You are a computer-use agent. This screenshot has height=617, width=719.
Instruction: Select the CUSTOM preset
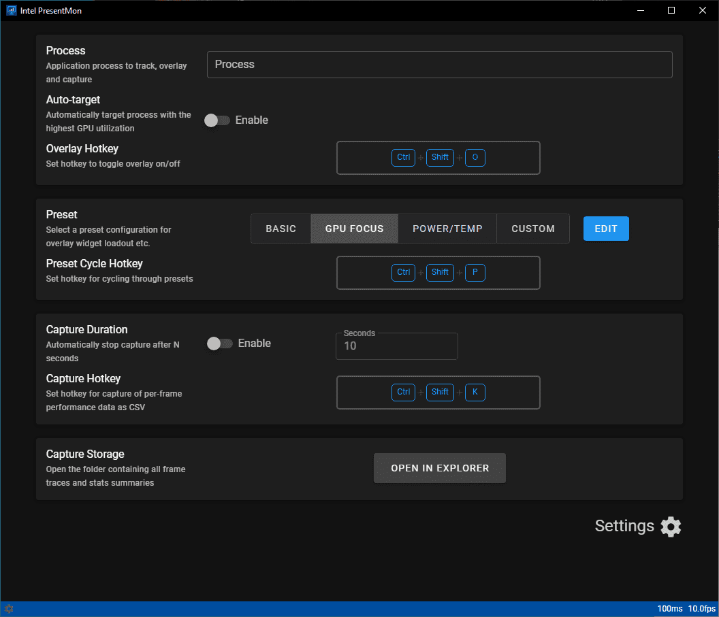pos(533,229)
